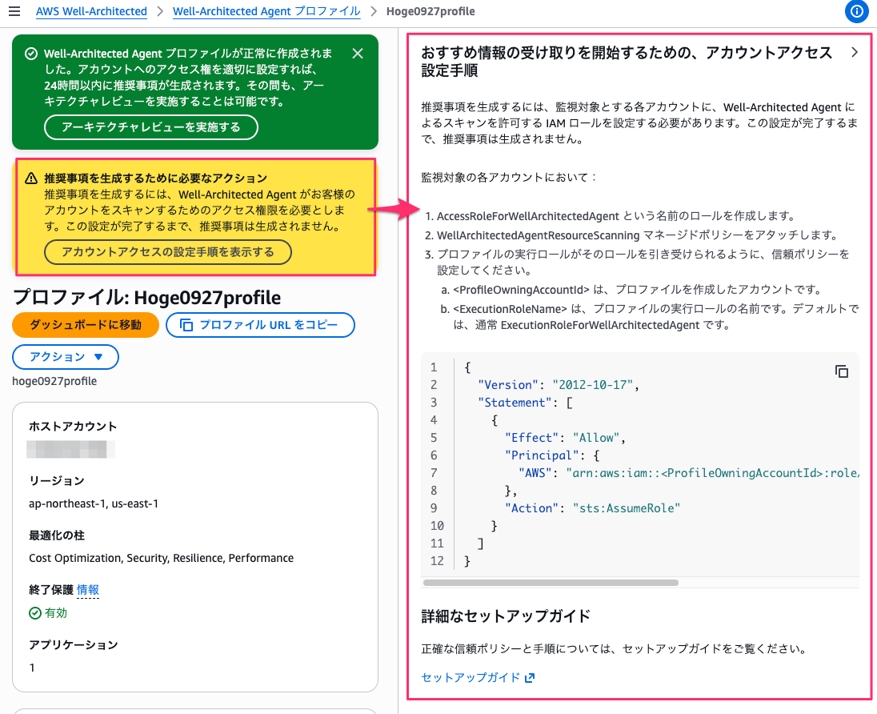Image resolution: width=877 pixels, height=714 pixels.
Task: Click the arn:aws:iam Principal code line
Action: [x=688, y=473]
